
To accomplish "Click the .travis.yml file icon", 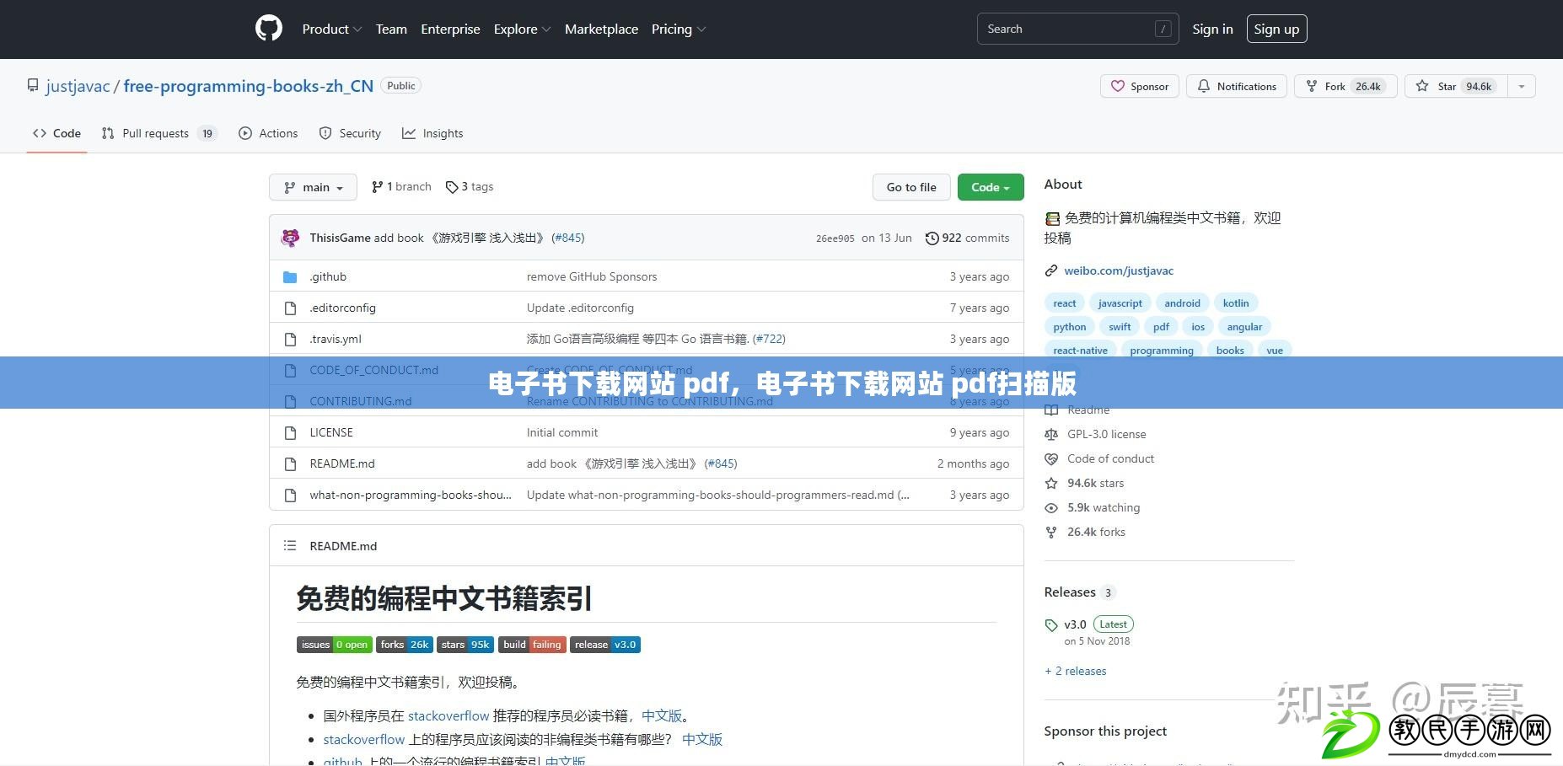I will point(290,339).
